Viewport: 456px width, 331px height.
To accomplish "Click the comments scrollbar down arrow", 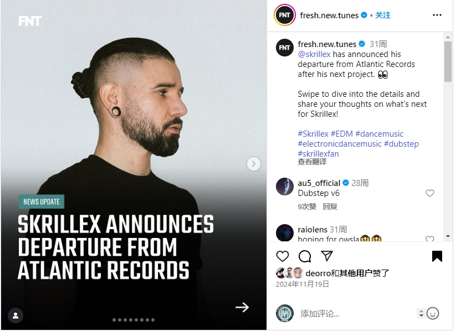I will [x=448, y=236].
